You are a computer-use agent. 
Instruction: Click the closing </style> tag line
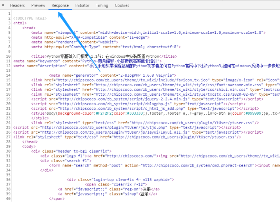tap(40, 118)
